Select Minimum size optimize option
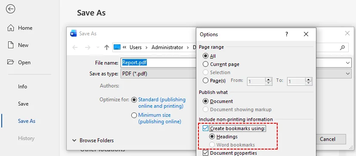This screenshot has height=156, width=356. point(134,115)
